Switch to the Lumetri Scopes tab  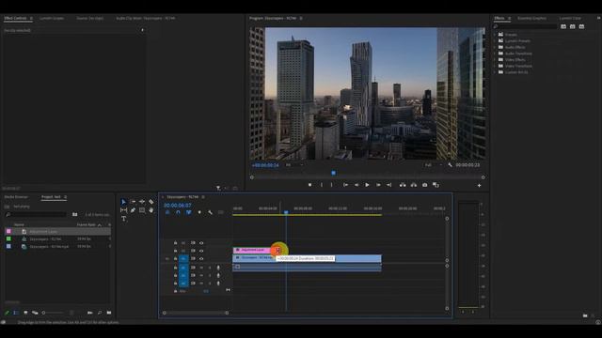click(x=52, y=18)
